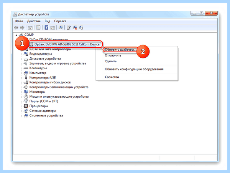Select the Компьютер label

38,73
